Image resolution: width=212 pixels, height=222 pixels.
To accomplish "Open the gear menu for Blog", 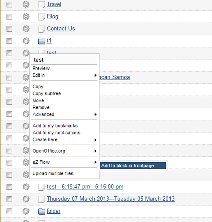I will coord(26,16).
